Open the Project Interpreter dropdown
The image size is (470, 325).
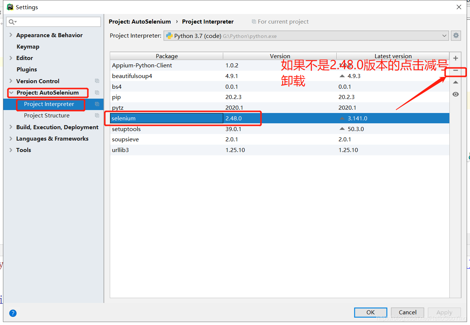click(306, 36)
